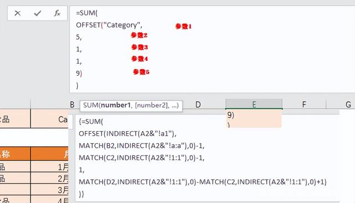Viewport: 355px width, 203px height.
Task: Select column D header
Action: (x=198, y=105)
